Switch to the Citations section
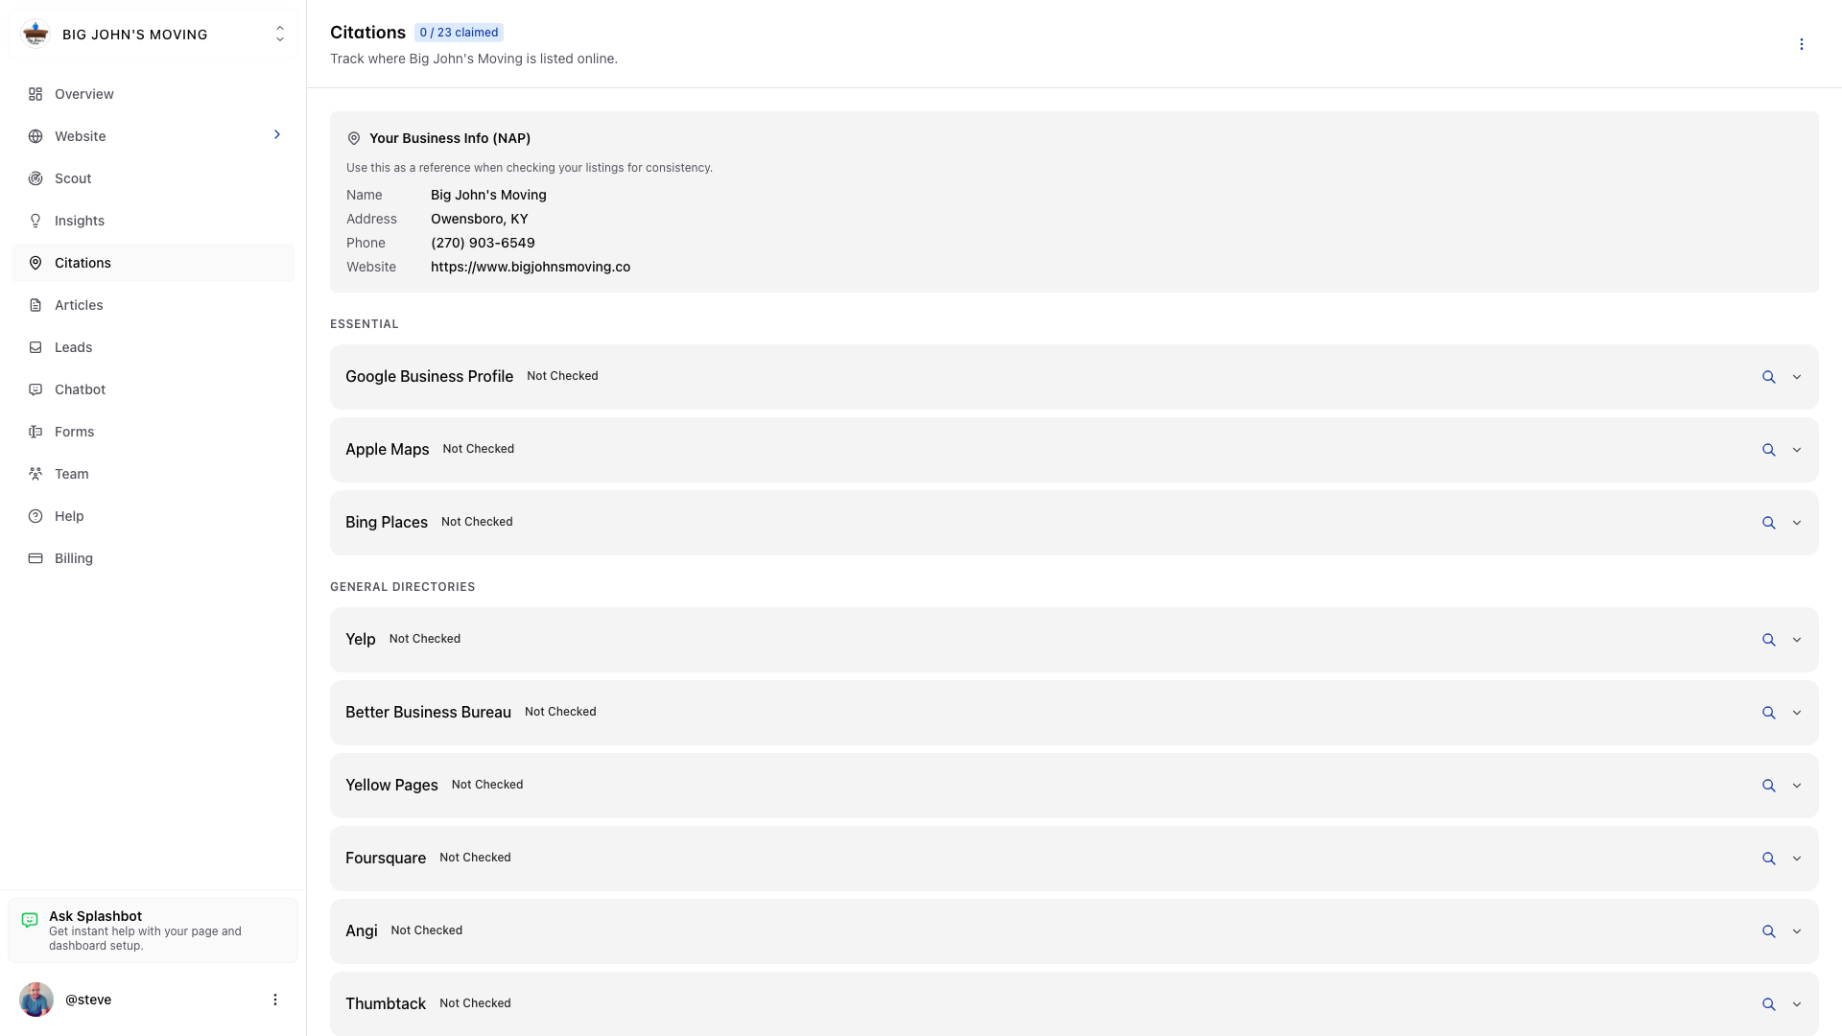1842x1036 pixels. coord(83,263)
